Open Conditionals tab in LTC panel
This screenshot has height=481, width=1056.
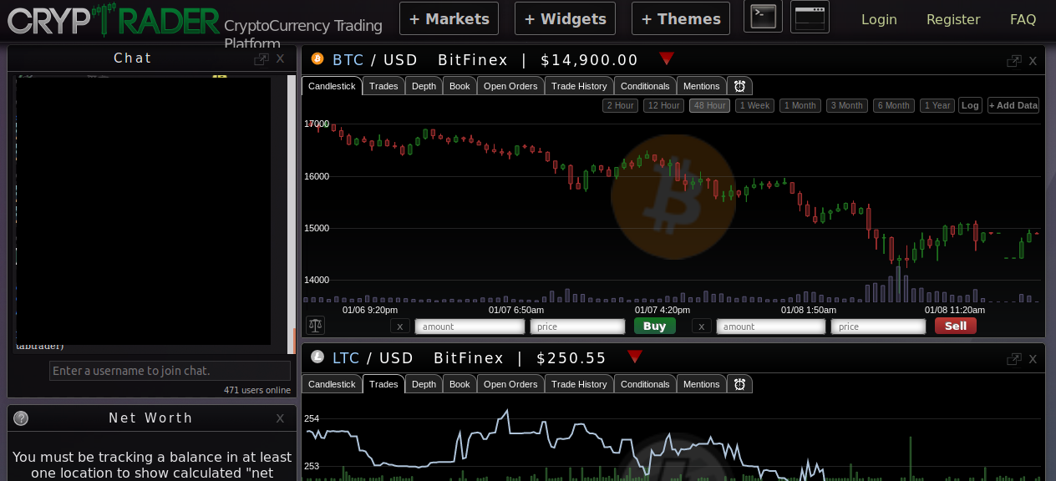(645, 384)
